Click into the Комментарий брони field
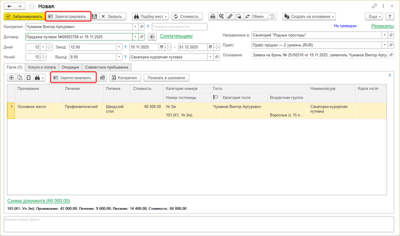The width and height of the screenshot is (400, 236). pos(200,224)
